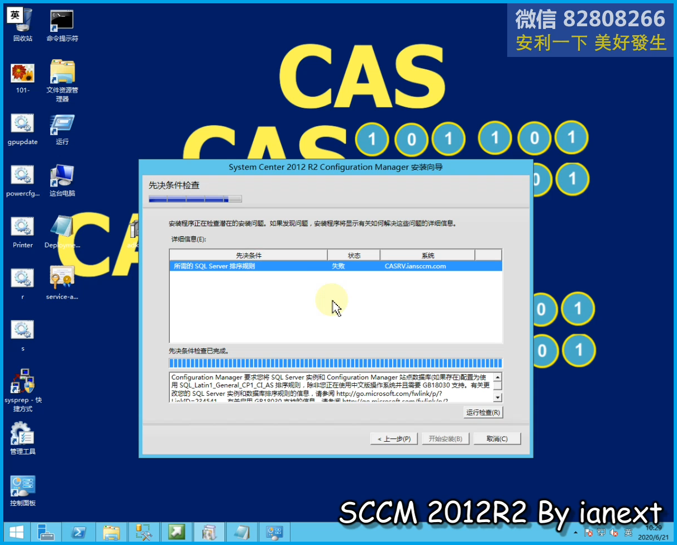Viewport: 677px width, 545px height.
Task: Open the 运行 desktop shortcut
Action: [x=62, y=130]
